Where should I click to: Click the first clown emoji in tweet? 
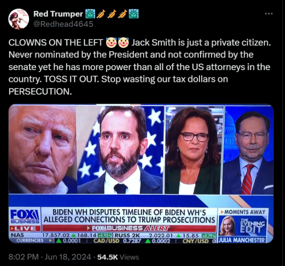tap(111, 43)
